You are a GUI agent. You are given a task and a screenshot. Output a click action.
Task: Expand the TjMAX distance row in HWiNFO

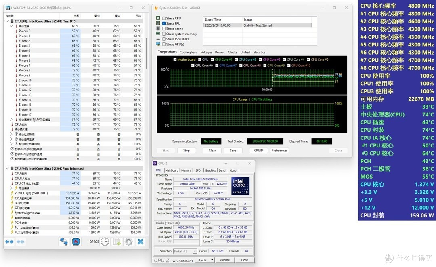tap(11, 119)
